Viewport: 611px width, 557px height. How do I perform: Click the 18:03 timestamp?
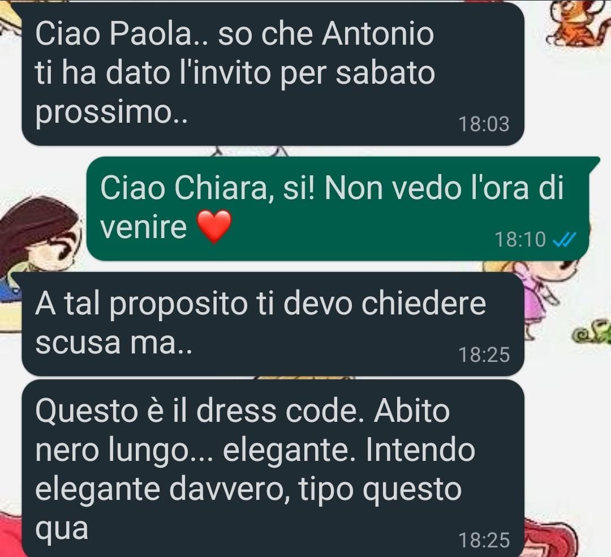pyautogui.click(x=484, y=124)
